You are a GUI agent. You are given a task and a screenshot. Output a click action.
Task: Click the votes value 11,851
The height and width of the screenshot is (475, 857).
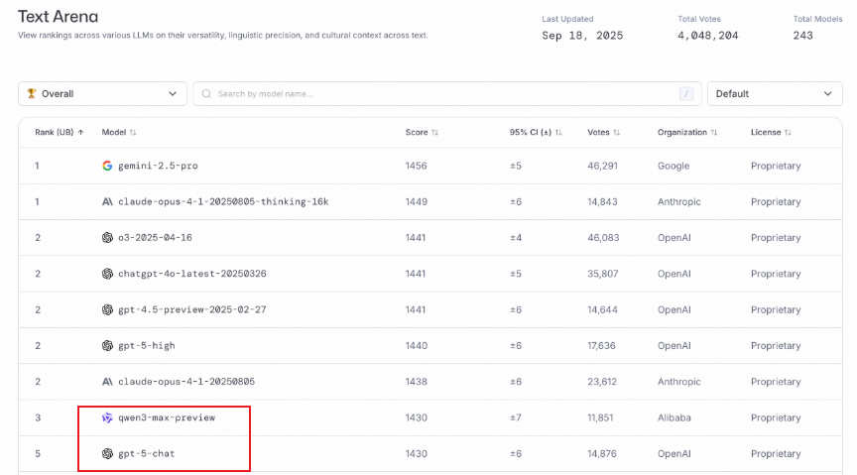tap(600, 417)
